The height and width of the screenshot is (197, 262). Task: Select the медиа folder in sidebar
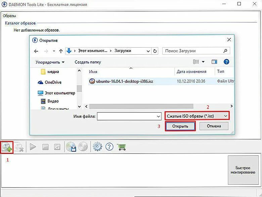[x=50, y=72]
